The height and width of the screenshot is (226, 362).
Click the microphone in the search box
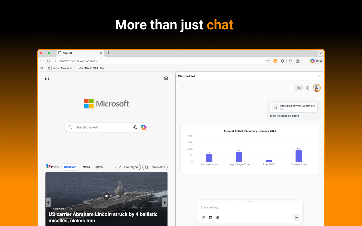tap(135, 127)
